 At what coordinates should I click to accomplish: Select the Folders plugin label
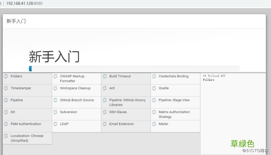16,76
